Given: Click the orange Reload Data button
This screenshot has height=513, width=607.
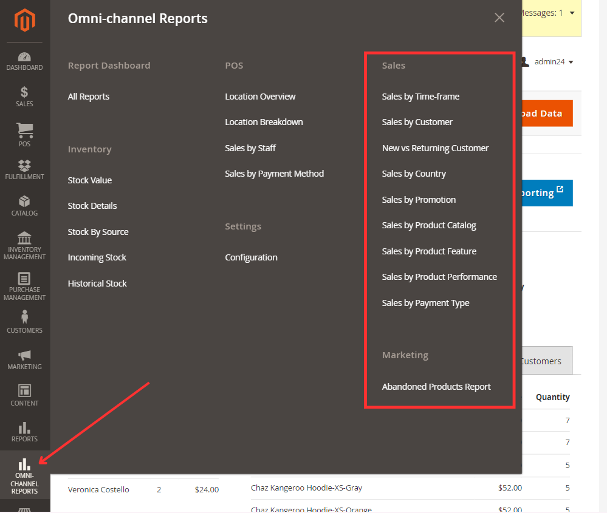Looking at the screenshot, I should [x=547, y=114].
